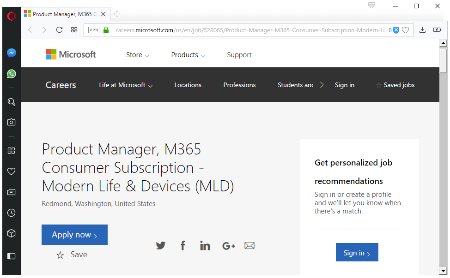This screenshot has width=450, height=278.
Task: Open personal news in sidebar
Action: pyautogui.click(x=12, y=192)
